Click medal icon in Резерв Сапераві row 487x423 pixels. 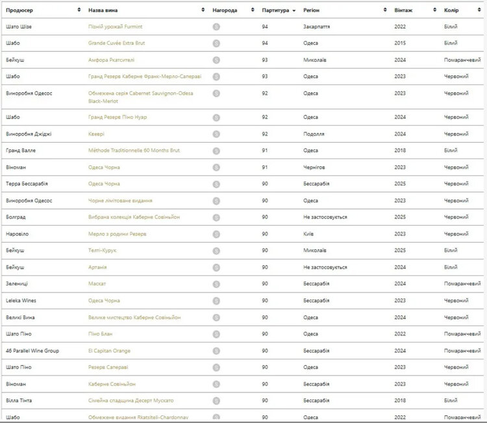[216, 368]
